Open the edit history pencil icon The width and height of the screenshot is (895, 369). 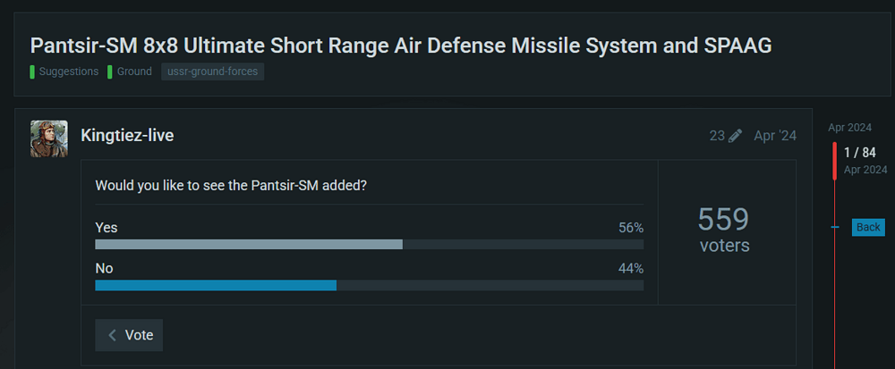(x=736, y=136)
